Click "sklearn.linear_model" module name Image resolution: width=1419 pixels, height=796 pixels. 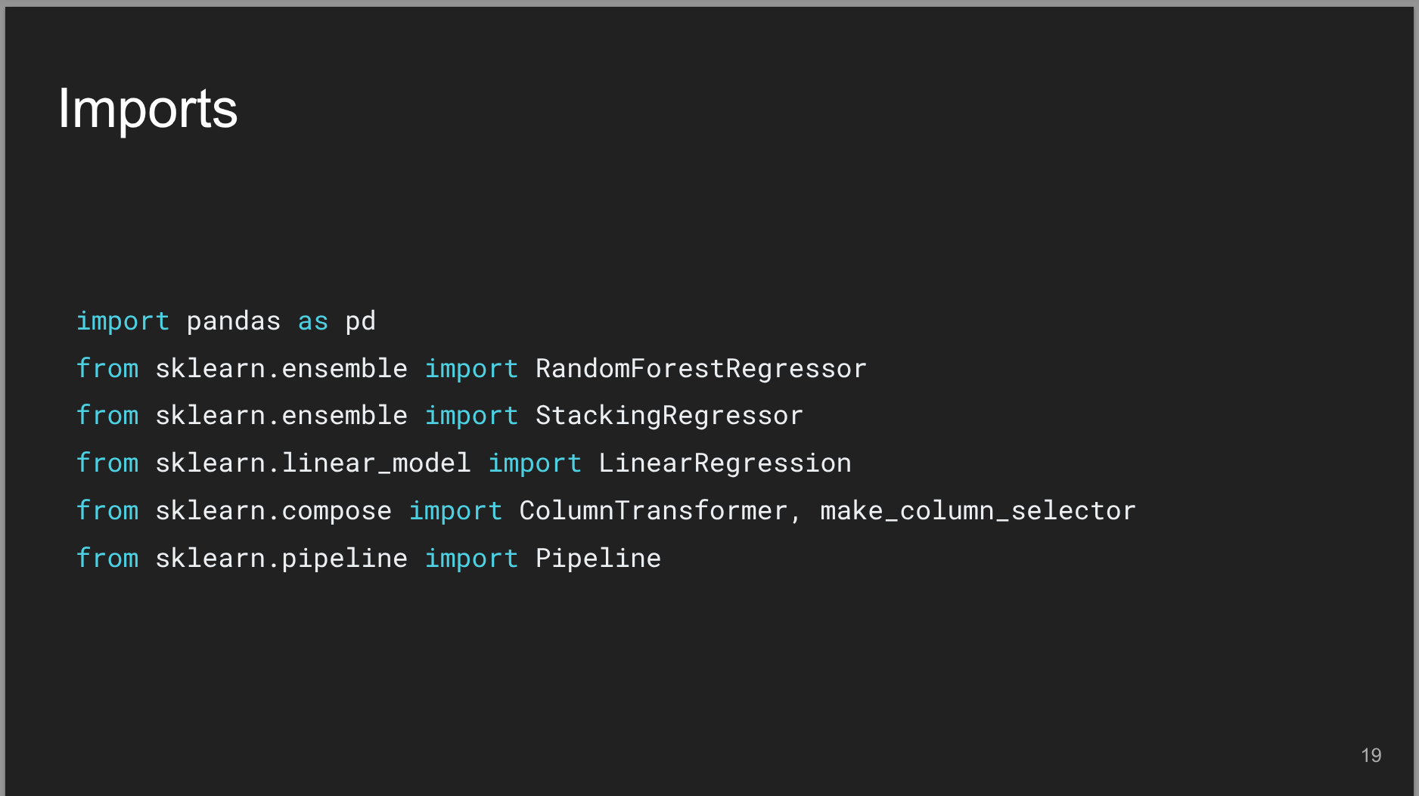(312, 463)
